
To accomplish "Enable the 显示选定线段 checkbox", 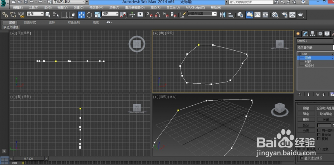I will [x=301, y=158].
